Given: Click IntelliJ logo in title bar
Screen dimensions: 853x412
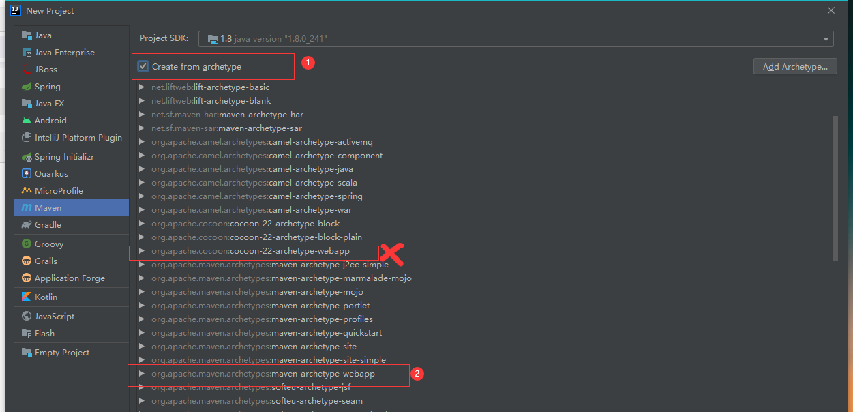Looking at the screenshot, I should [x=16, y=10].
